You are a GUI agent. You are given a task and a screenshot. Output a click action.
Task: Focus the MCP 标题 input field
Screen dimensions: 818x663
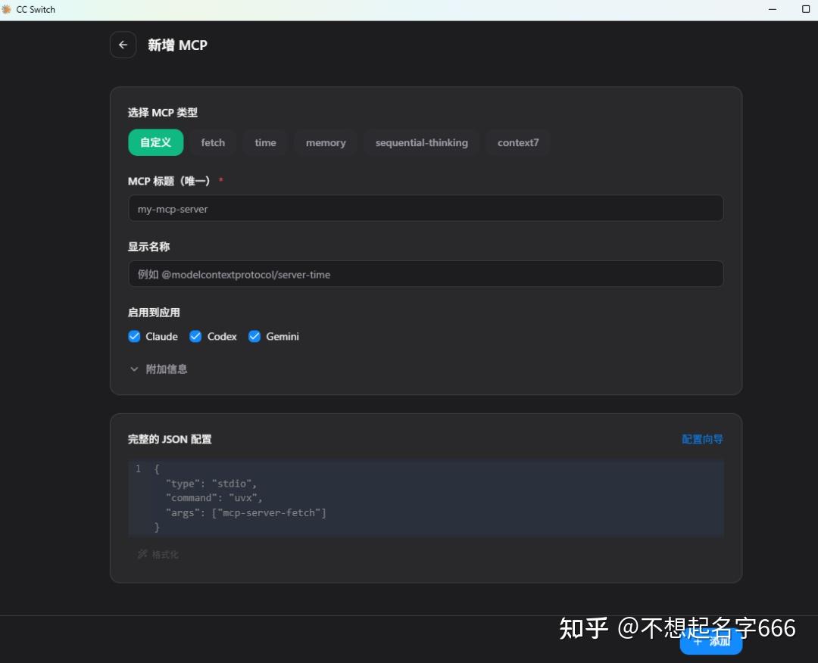click(426, 208)
